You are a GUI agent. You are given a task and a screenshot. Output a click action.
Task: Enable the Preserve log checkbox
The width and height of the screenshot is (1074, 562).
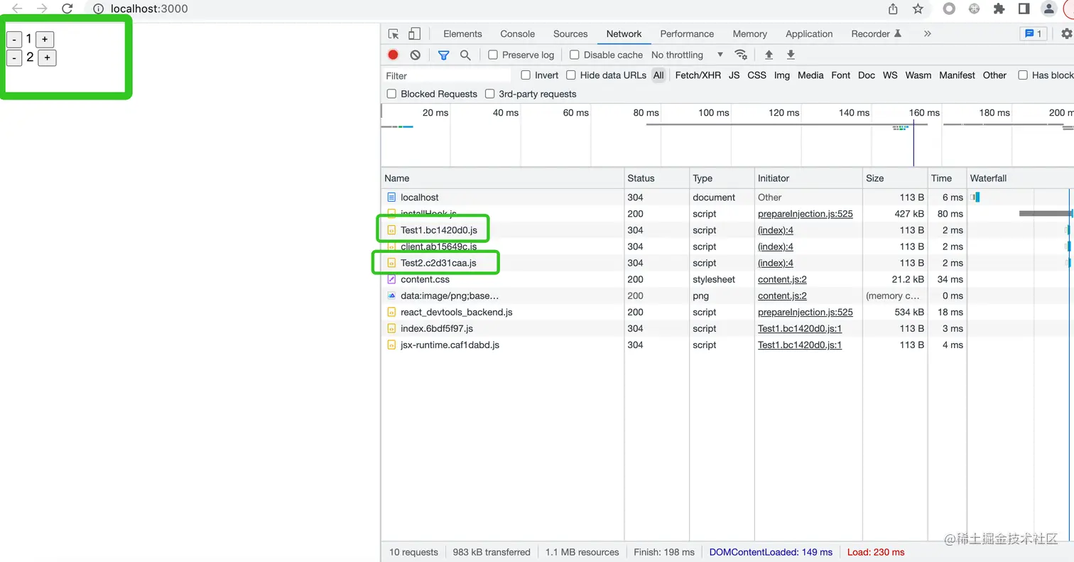coord(493,55)
